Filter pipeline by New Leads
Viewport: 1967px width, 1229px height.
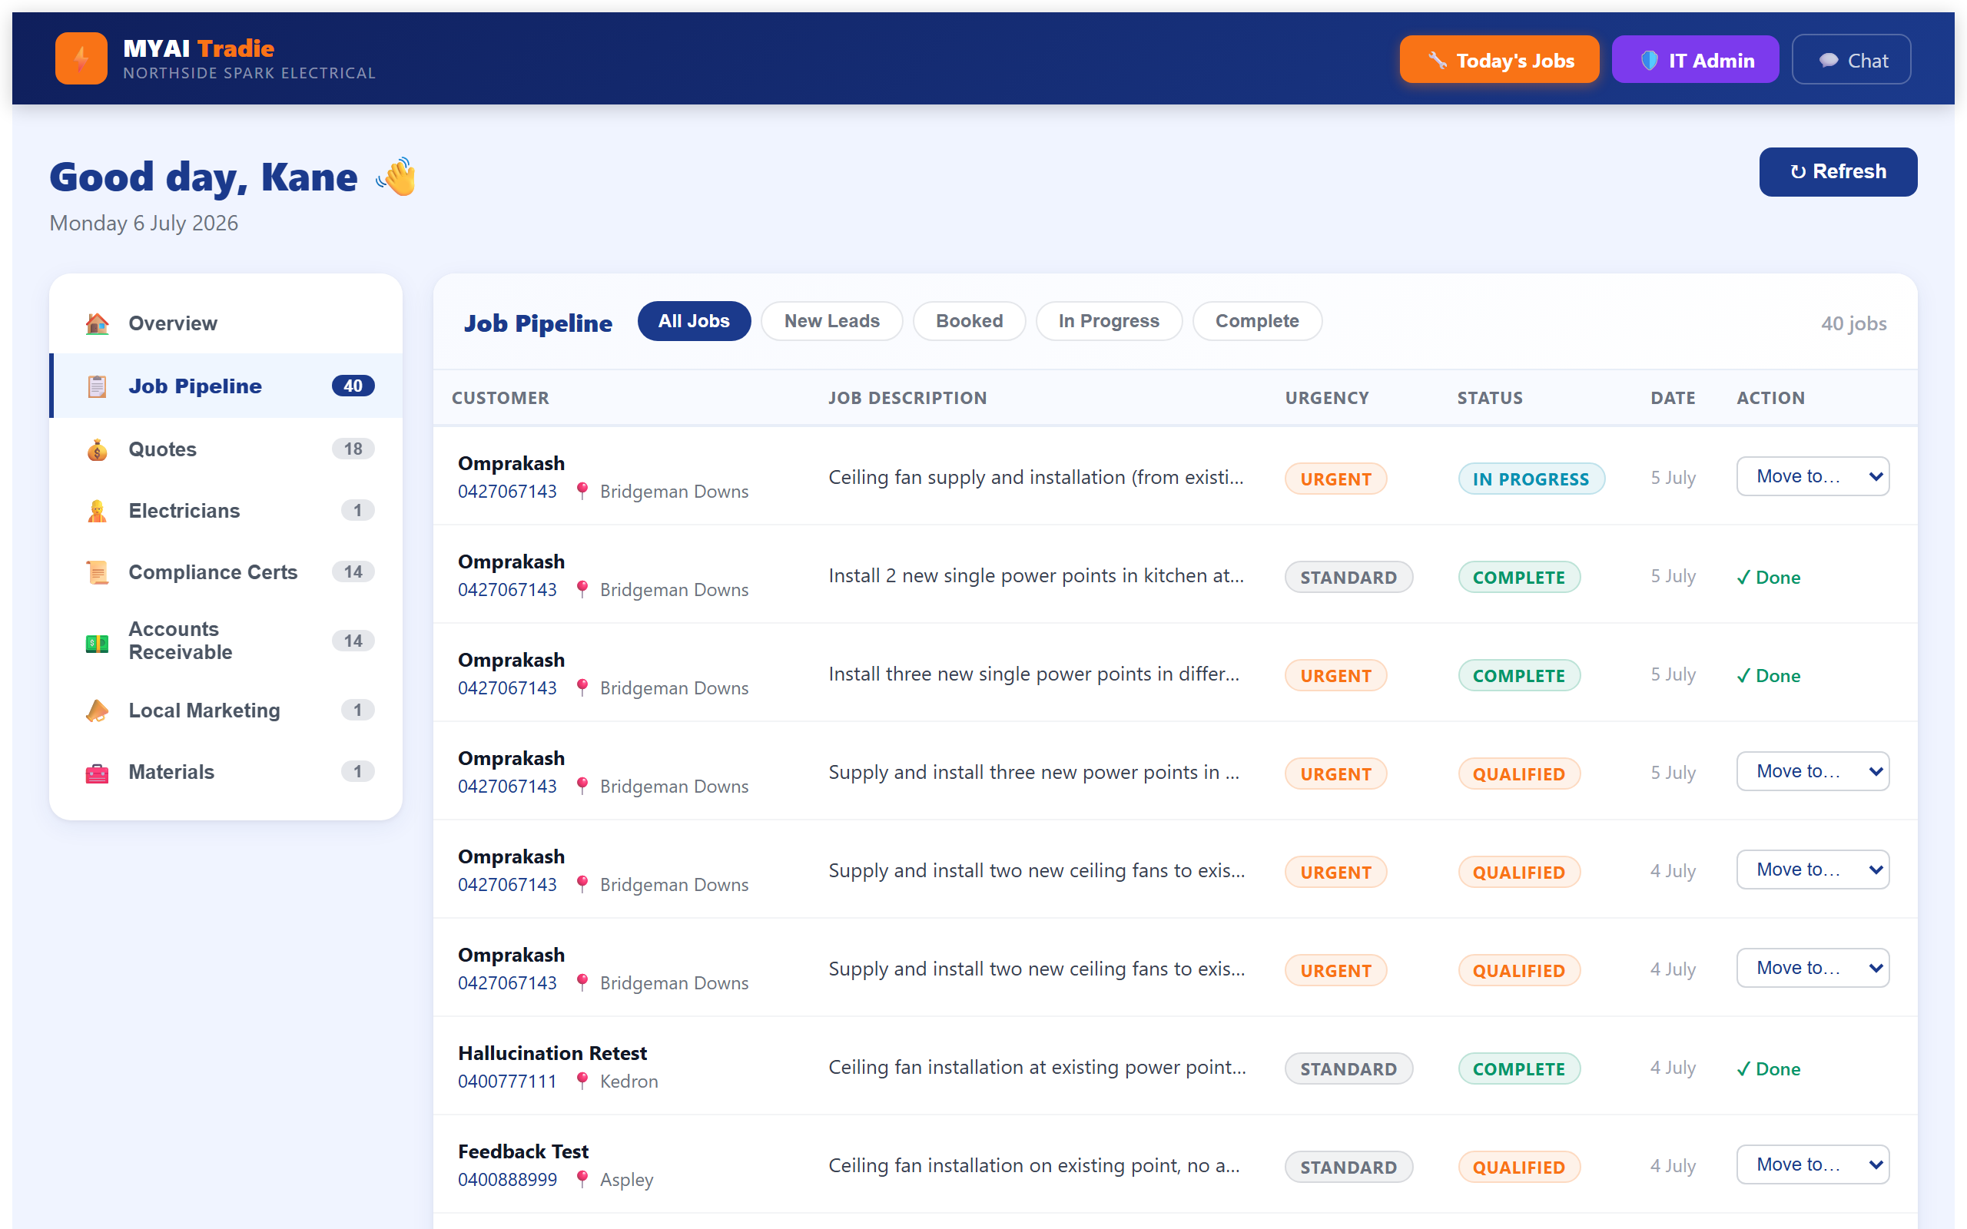(831, 321)
